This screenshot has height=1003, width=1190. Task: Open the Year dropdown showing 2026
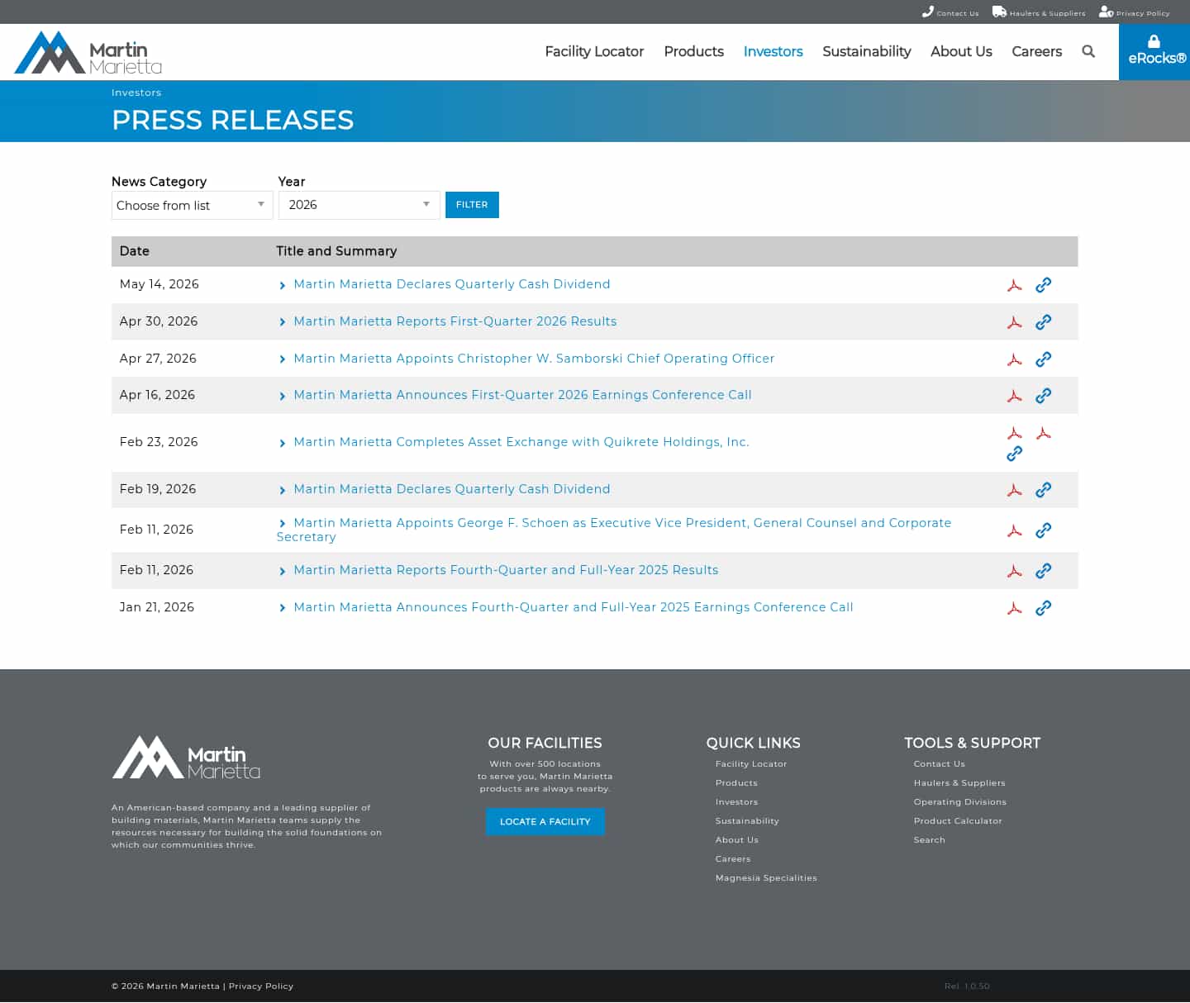point(359,205)
